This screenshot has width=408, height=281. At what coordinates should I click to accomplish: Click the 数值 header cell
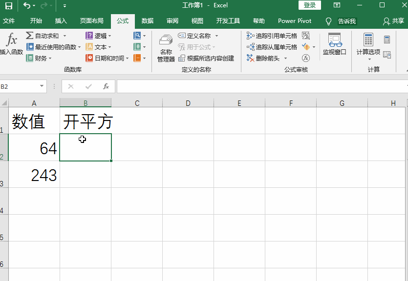[34, 120]
